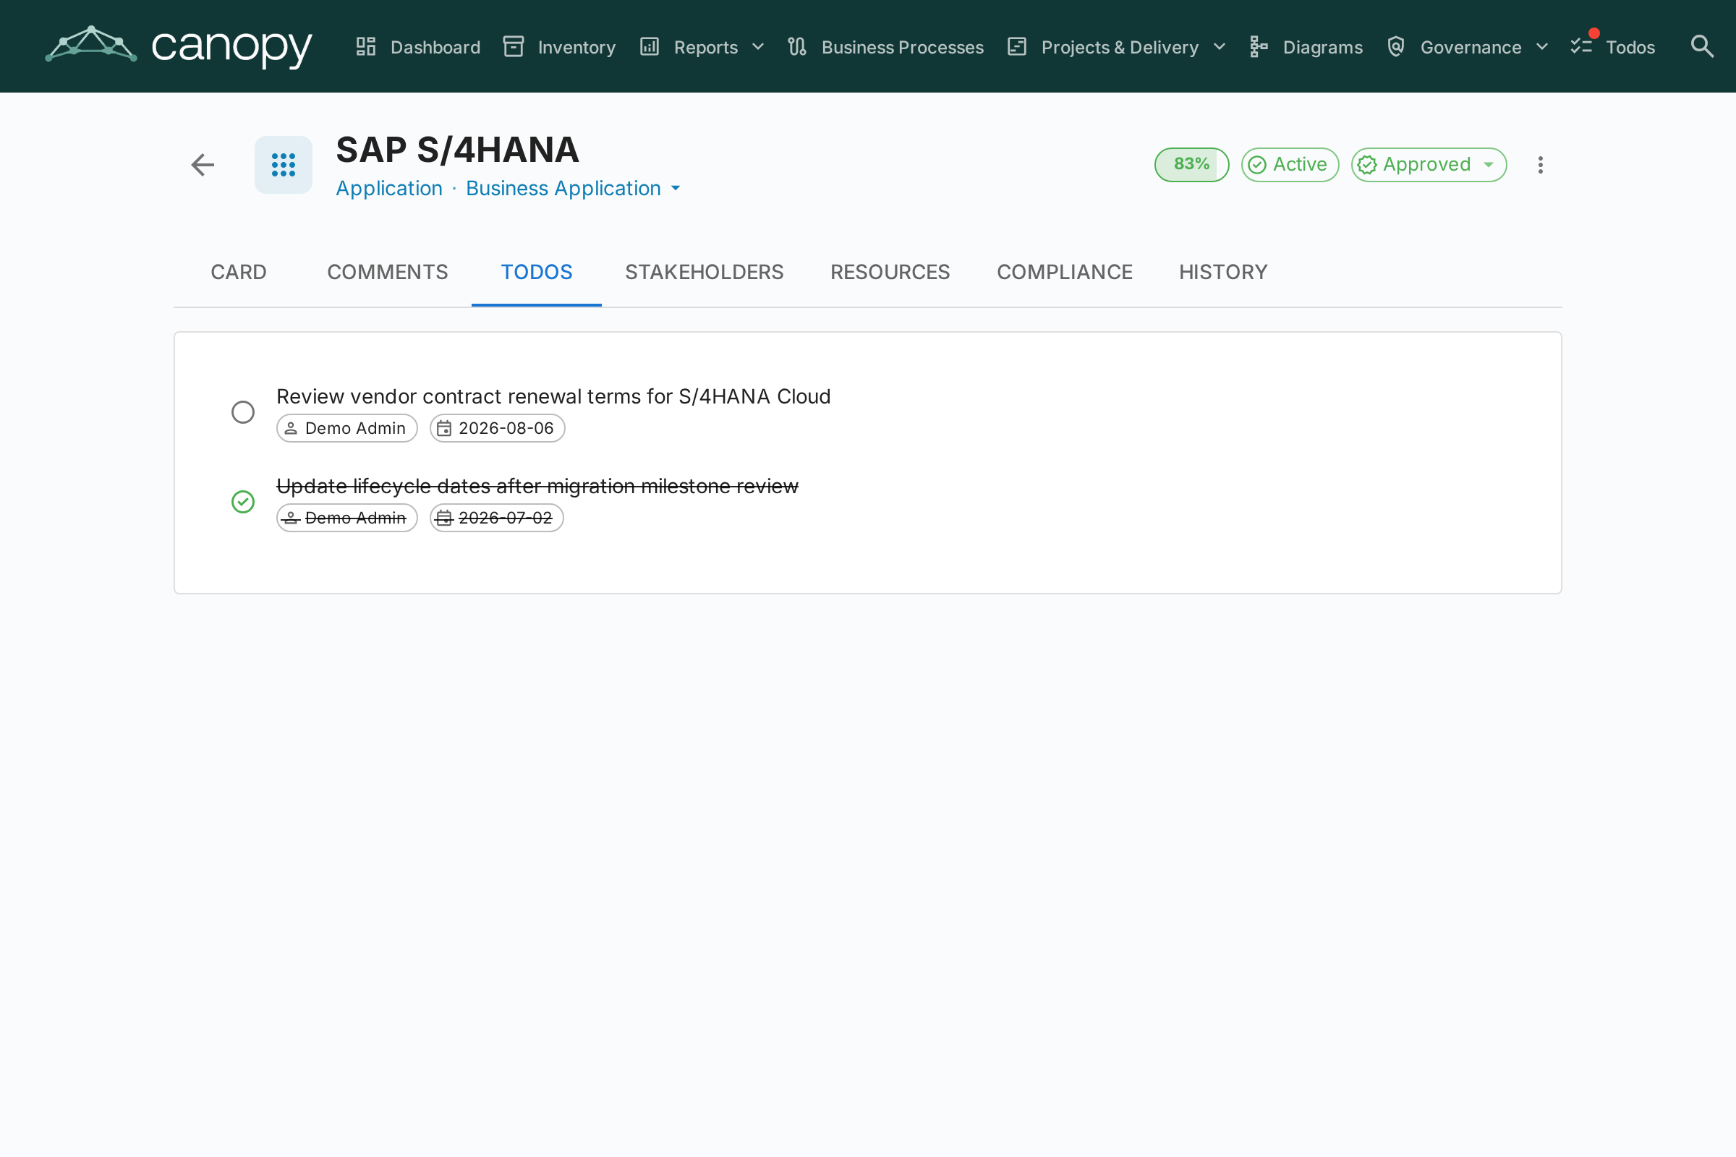Click the Diagrams tree icon
Screen dimensions: 1736x1157
[x=1259, y=46]
